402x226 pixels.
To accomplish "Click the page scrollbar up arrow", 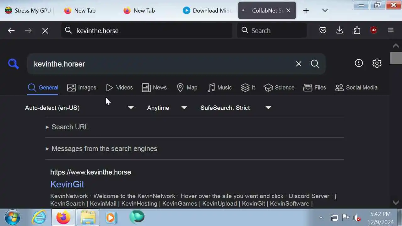I will pos(396,46).
